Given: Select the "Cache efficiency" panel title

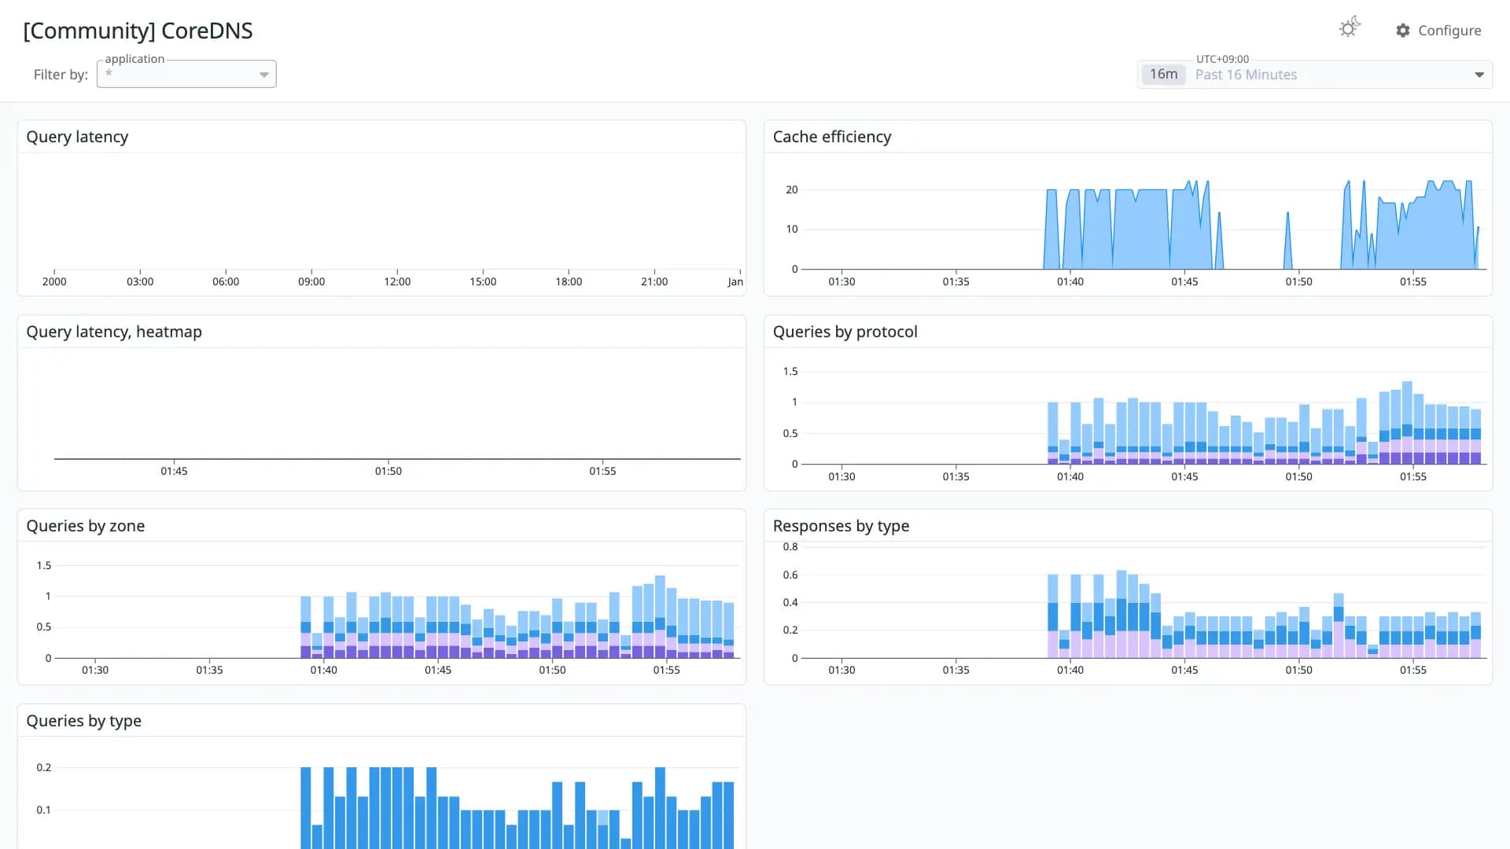Looking at the screenshot, I should coord(832,137).
